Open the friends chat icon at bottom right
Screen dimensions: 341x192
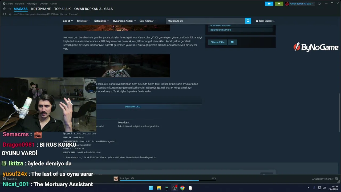[336, 179]
